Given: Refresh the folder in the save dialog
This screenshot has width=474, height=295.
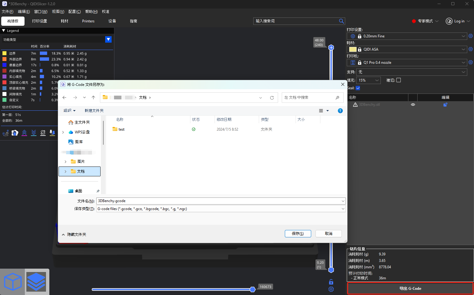Looking at the screenshot, I should tap(272, 98).
